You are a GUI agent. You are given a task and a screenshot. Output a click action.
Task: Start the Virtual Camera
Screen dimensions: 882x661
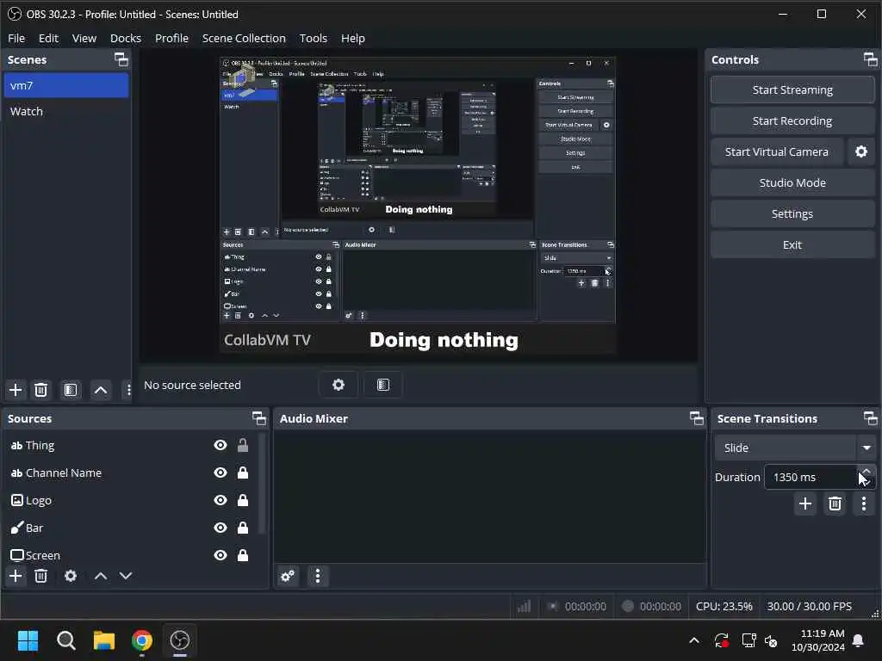point(777,151)
